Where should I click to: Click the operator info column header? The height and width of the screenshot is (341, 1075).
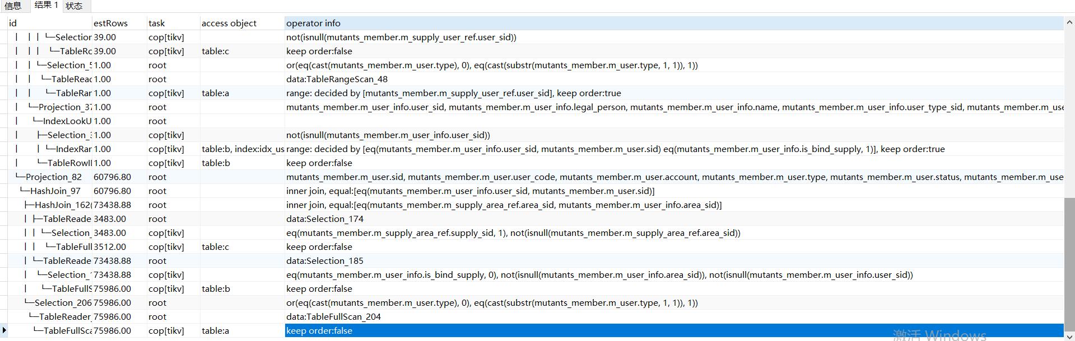(672, 23)
